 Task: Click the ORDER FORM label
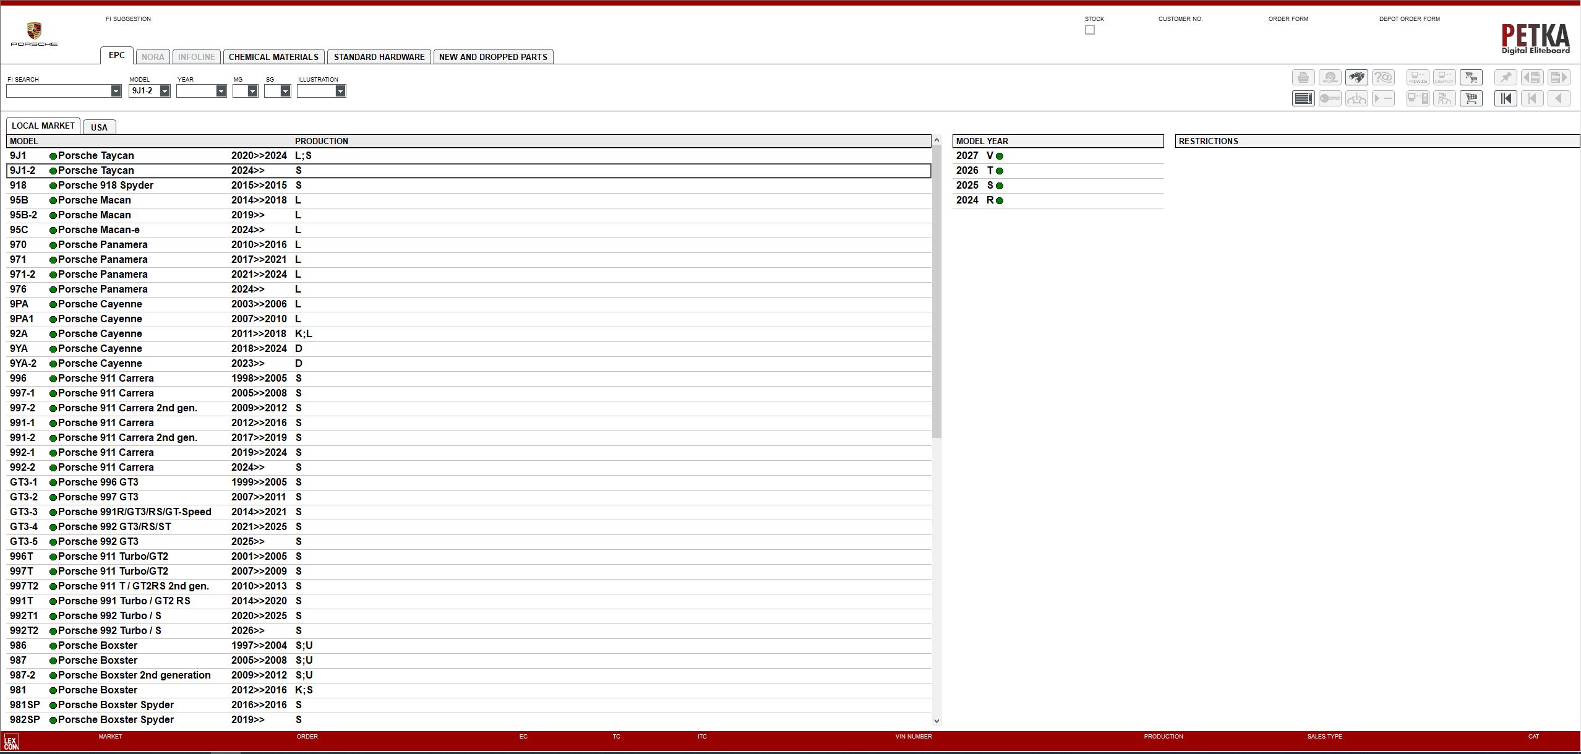tap(1288, 19)
